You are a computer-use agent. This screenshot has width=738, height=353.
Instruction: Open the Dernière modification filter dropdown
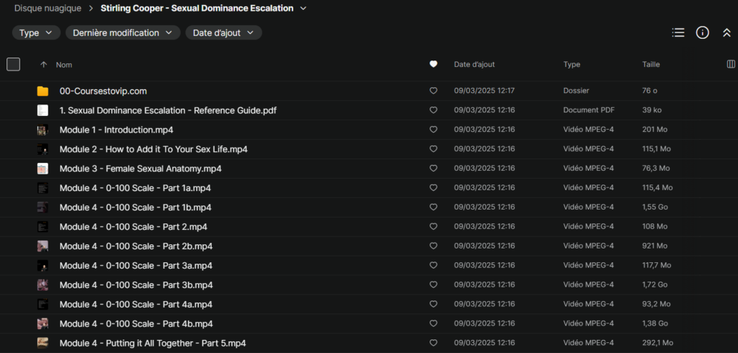123,33
